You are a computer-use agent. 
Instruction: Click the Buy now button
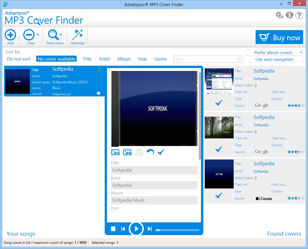click(279, 37)
